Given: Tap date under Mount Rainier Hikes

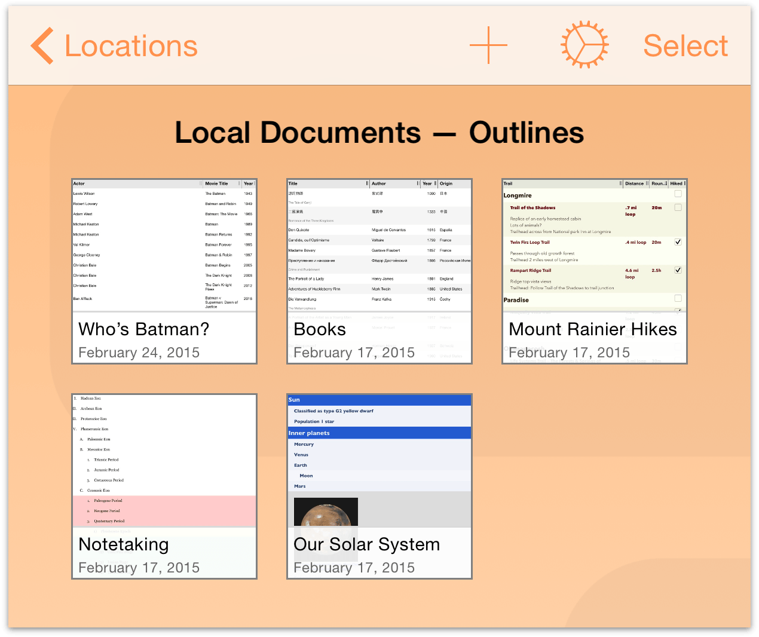Looking at the screenshot, I should [x=570, y=353].
